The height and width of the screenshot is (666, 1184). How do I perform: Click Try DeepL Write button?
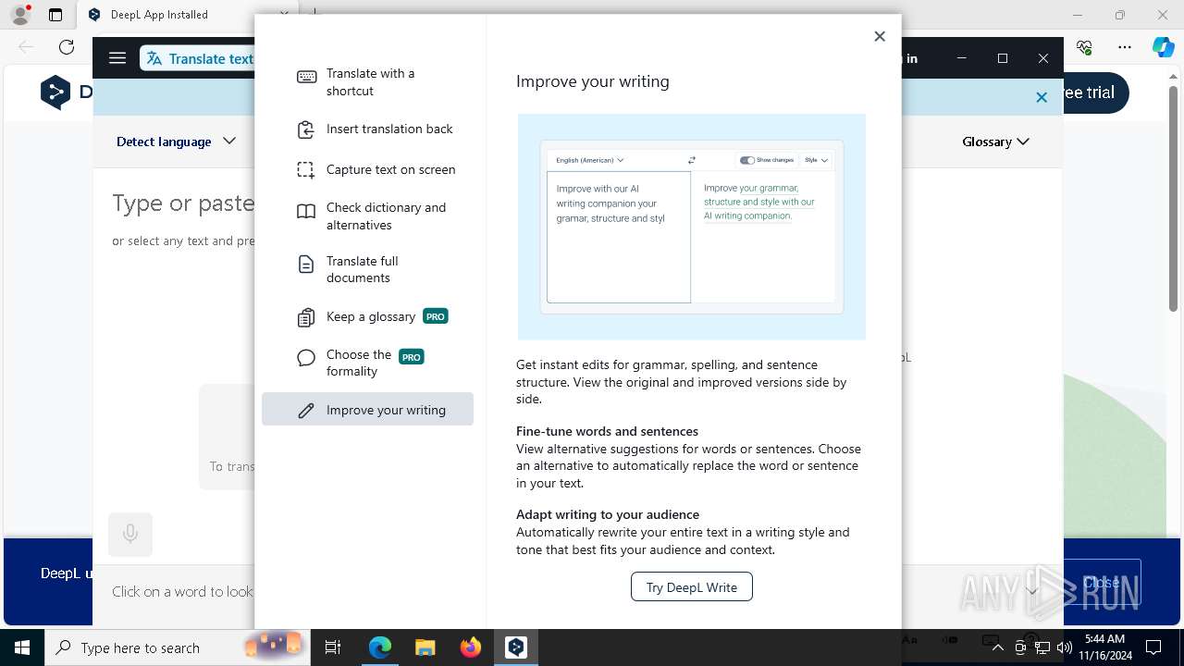tap(691, 587)
